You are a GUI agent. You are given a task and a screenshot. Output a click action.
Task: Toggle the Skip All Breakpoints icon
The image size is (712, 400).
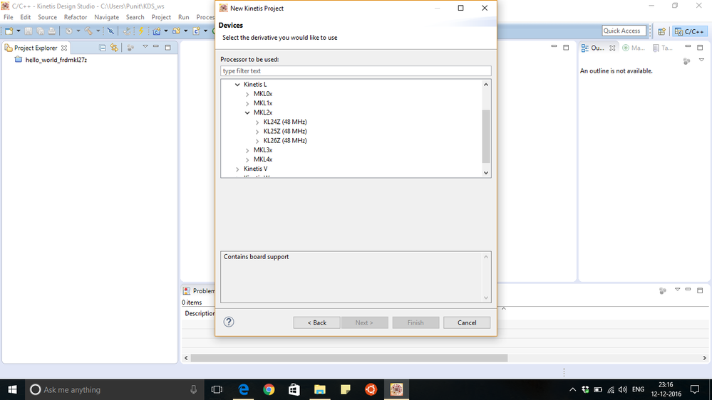pyautogui.click(x=110, y=31)
